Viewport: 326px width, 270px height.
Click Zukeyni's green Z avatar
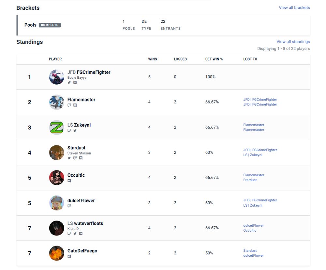coord(57,127)
